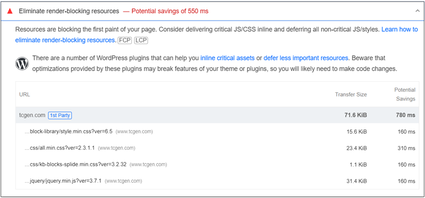Screen dimensions: 425x198
Task: Open kb-blocks-splide.min.css resource URL
Action: click(75, 165)
